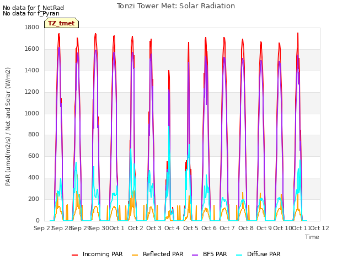Image resolution: width=353 pixels, height=265 pixels.
Task: Click the 'No data for f_Pyran' message
Action: pyautogui.click(x=31, y=13)
